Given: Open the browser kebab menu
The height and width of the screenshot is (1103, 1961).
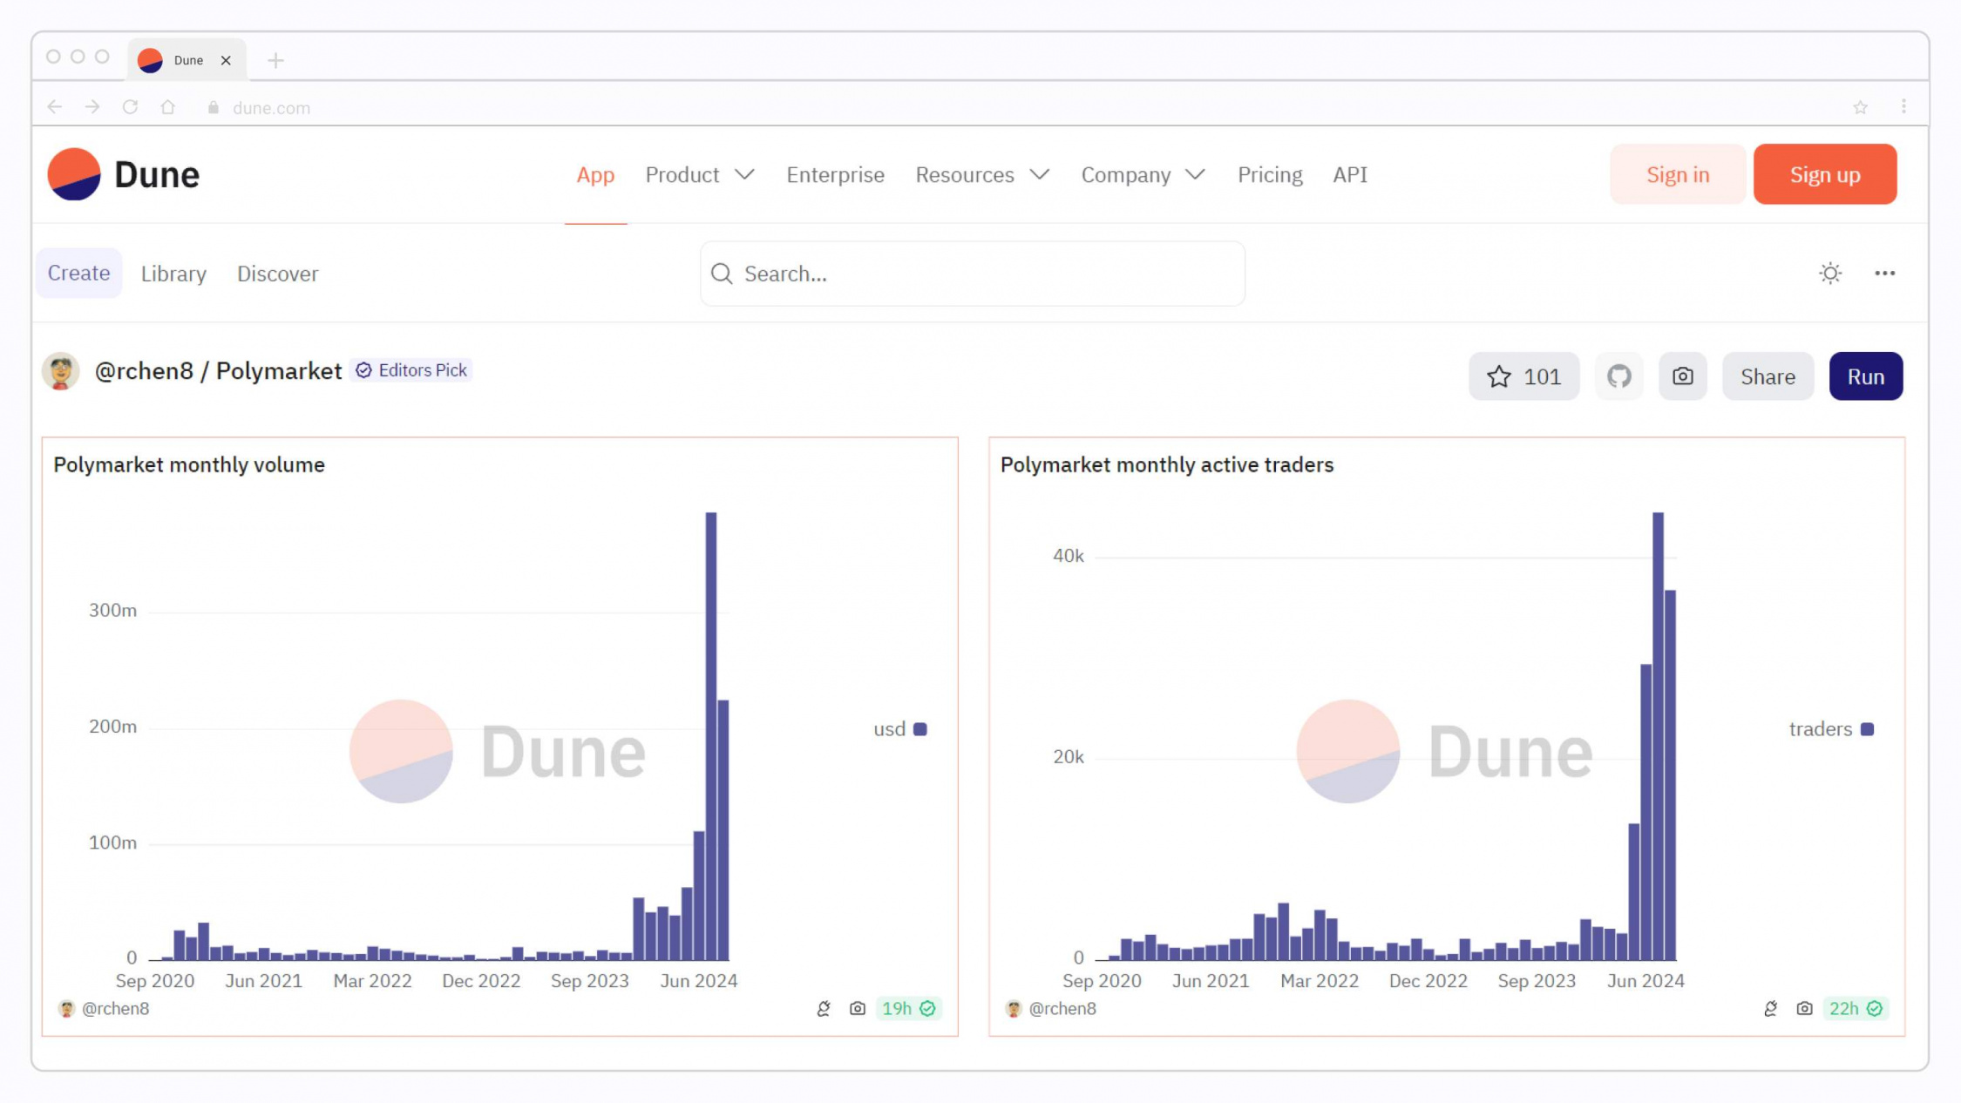Looking at the screenshot, I should 1903,106.
